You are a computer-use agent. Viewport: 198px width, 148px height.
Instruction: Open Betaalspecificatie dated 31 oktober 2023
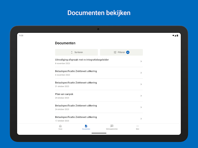(x=99, y=84)
